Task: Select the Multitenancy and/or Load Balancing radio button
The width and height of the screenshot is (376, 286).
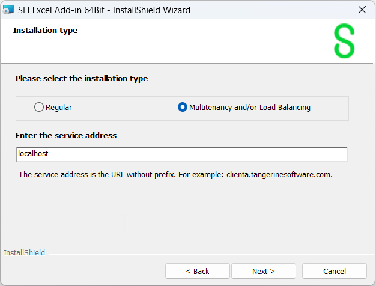Action: [x=183, y=108]
